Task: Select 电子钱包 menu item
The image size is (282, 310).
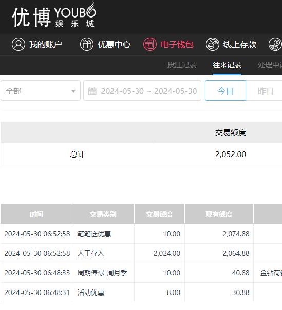Action: point(177,44)
